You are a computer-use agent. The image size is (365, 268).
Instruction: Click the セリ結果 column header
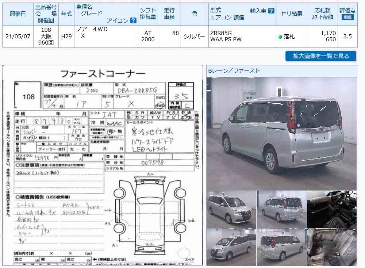292,14
